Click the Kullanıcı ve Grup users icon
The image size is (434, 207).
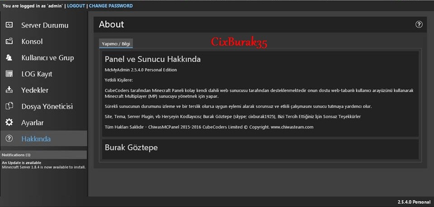tap(9, 57)
